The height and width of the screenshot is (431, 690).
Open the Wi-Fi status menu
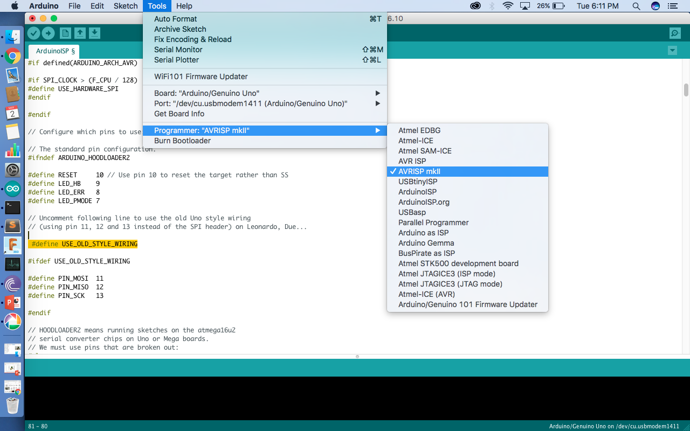(507, 6)
